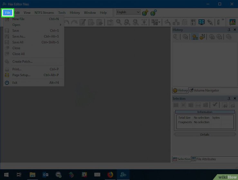Pin the History panel
The height and width of the screenshot is (180, 238).
tap(229, 30)
